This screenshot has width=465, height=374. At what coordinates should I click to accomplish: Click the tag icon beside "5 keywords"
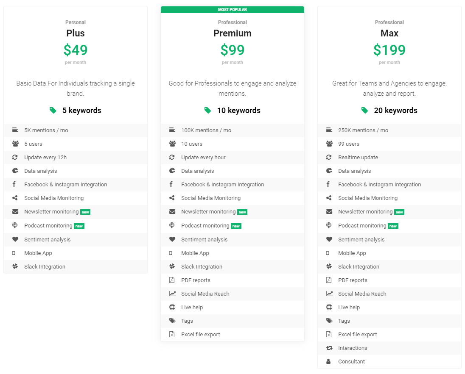click(x=53, y=110)
